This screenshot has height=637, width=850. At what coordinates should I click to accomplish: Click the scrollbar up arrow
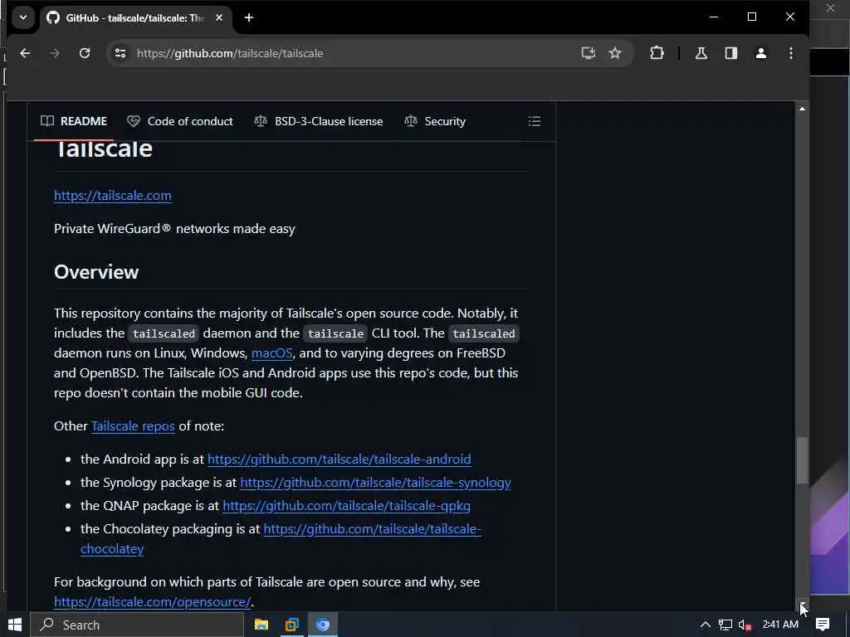[x=802, y=109]
